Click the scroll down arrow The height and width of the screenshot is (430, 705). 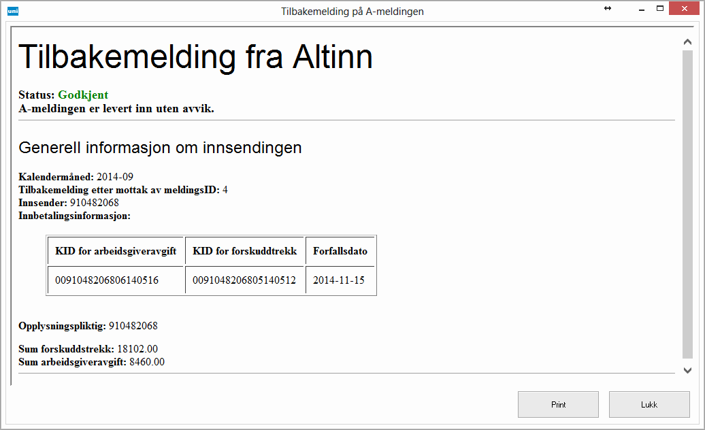click(x=687, y=370)
